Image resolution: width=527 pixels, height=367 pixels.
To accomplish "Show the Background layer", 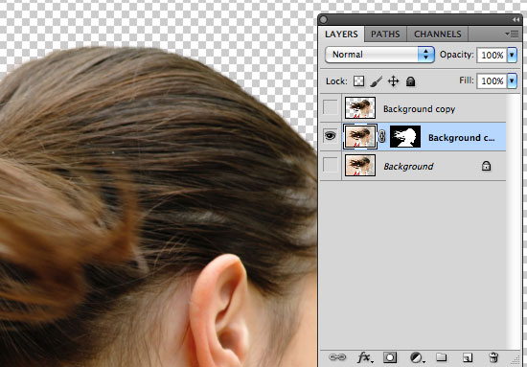I will [x=331, y=165].
